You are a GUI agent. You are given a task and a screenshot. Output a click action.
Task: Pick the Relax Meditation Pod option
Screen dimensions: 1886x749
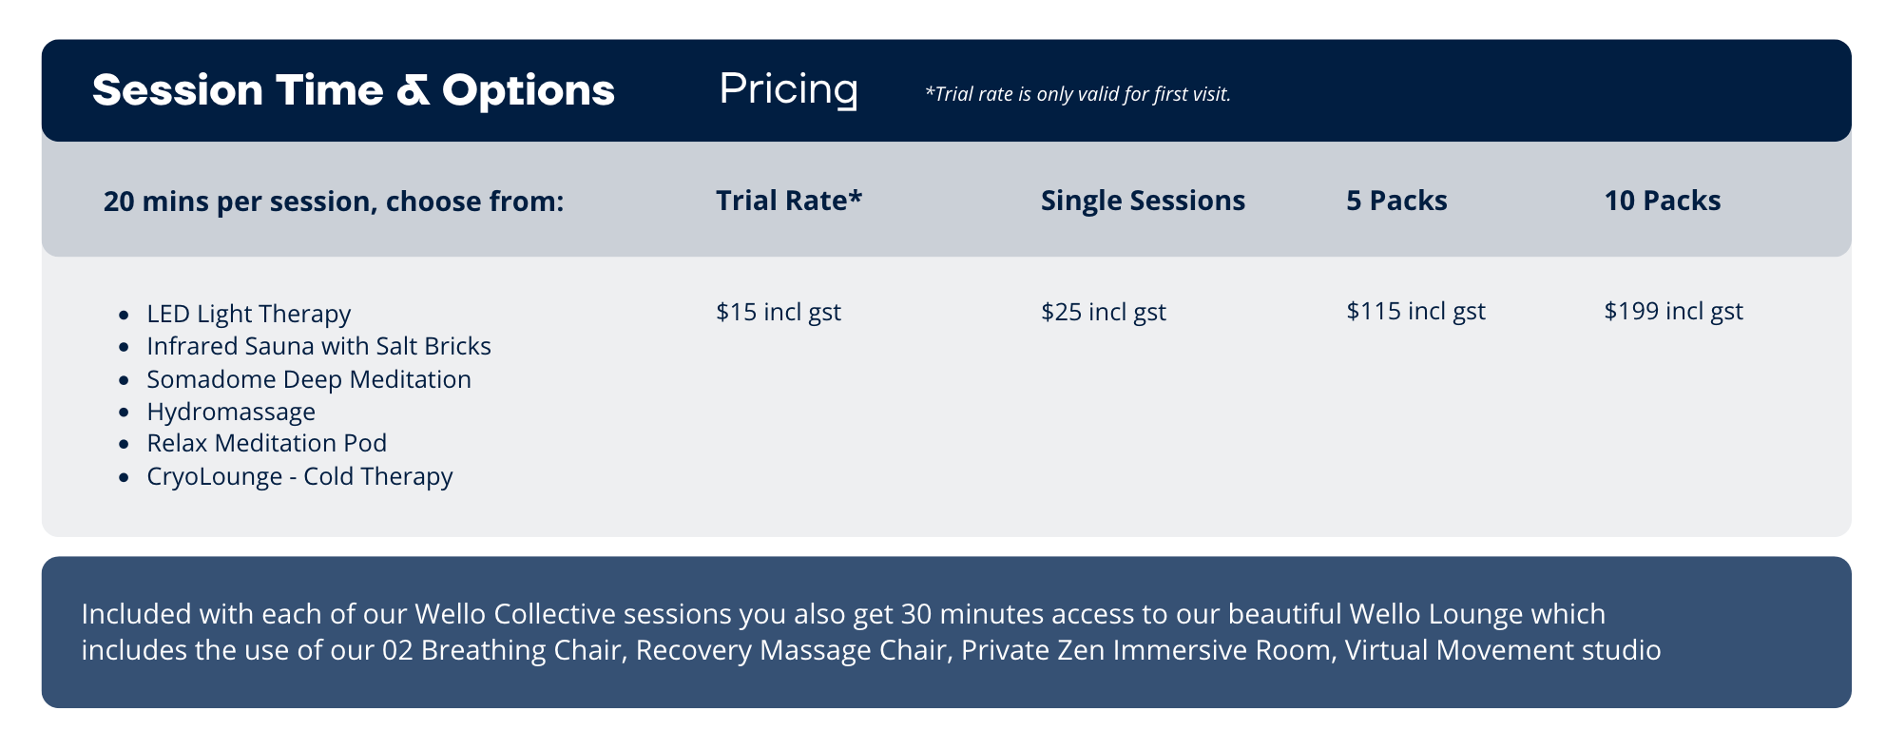pos(266,443)
